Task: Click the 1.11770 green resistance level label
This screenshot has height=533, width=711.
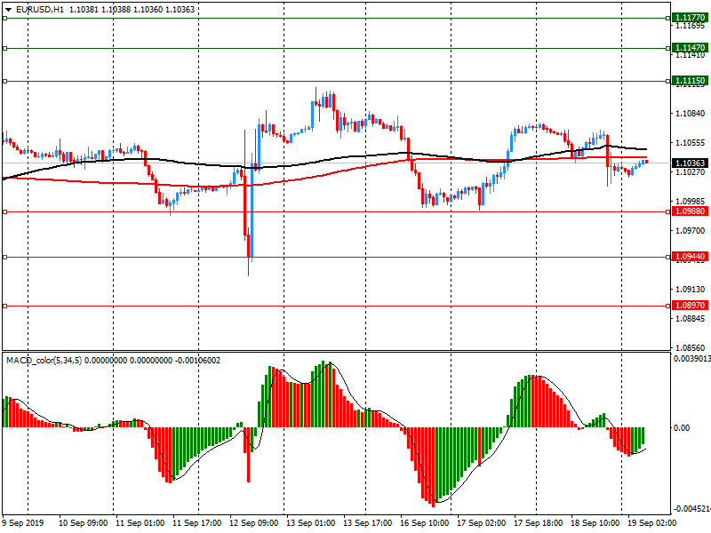Action: [690, 18]
